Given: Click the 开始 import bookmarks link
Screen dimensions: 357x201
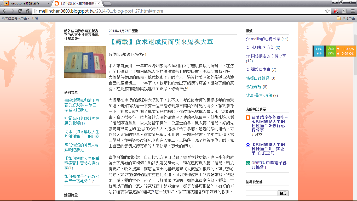Looking at the screenshot, I should coord(34,18).
